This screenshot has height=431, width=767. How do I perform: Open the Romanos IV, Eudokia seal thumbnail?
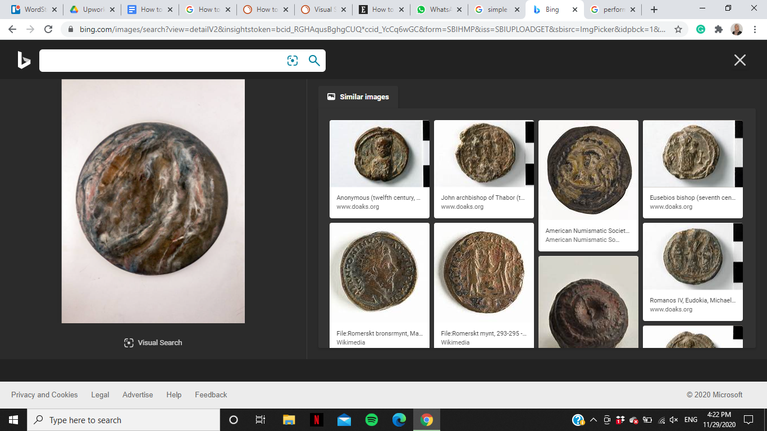pyautogui.click(x=693, y=256)
